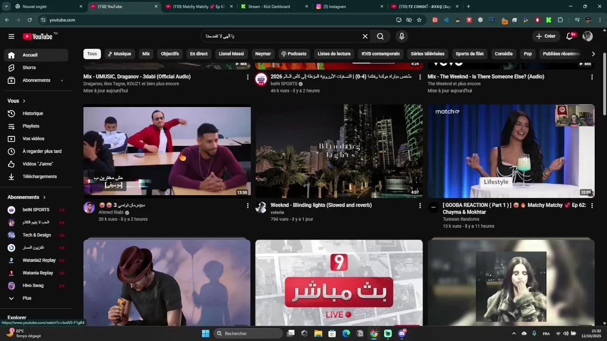
Task: Open a new browser tab
Action: (469, 7)
